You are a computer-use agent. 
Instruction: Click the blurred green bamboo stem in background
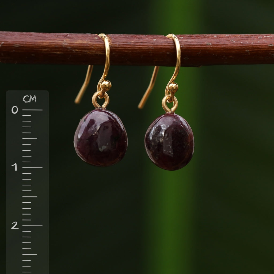(171, 214)
